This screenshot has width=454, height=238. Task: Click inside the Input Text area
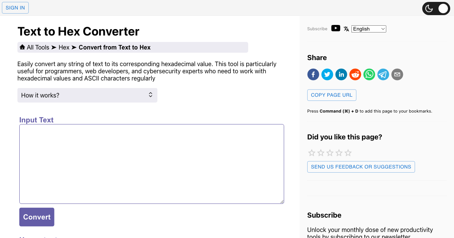(x=151, y=164)
